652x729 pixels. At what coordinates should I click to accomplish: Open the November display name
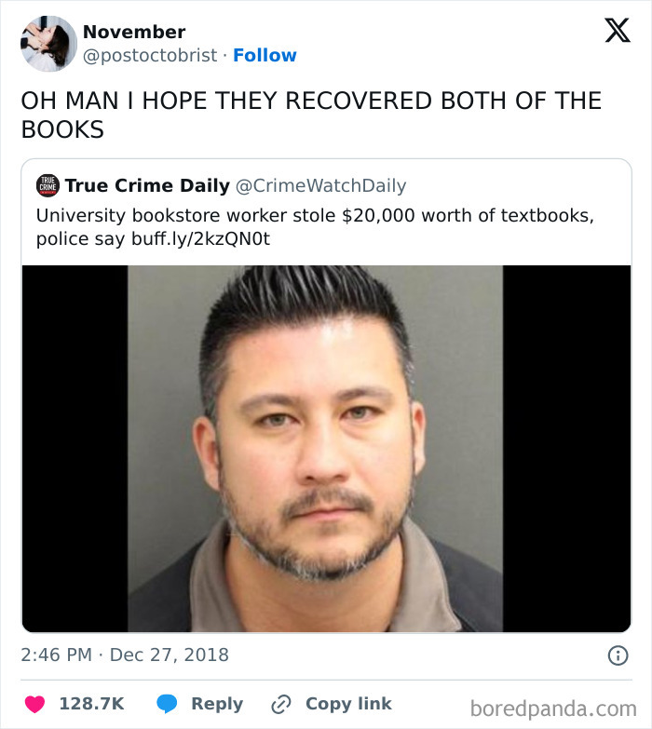pyautogui.click(x=134, y=32)
